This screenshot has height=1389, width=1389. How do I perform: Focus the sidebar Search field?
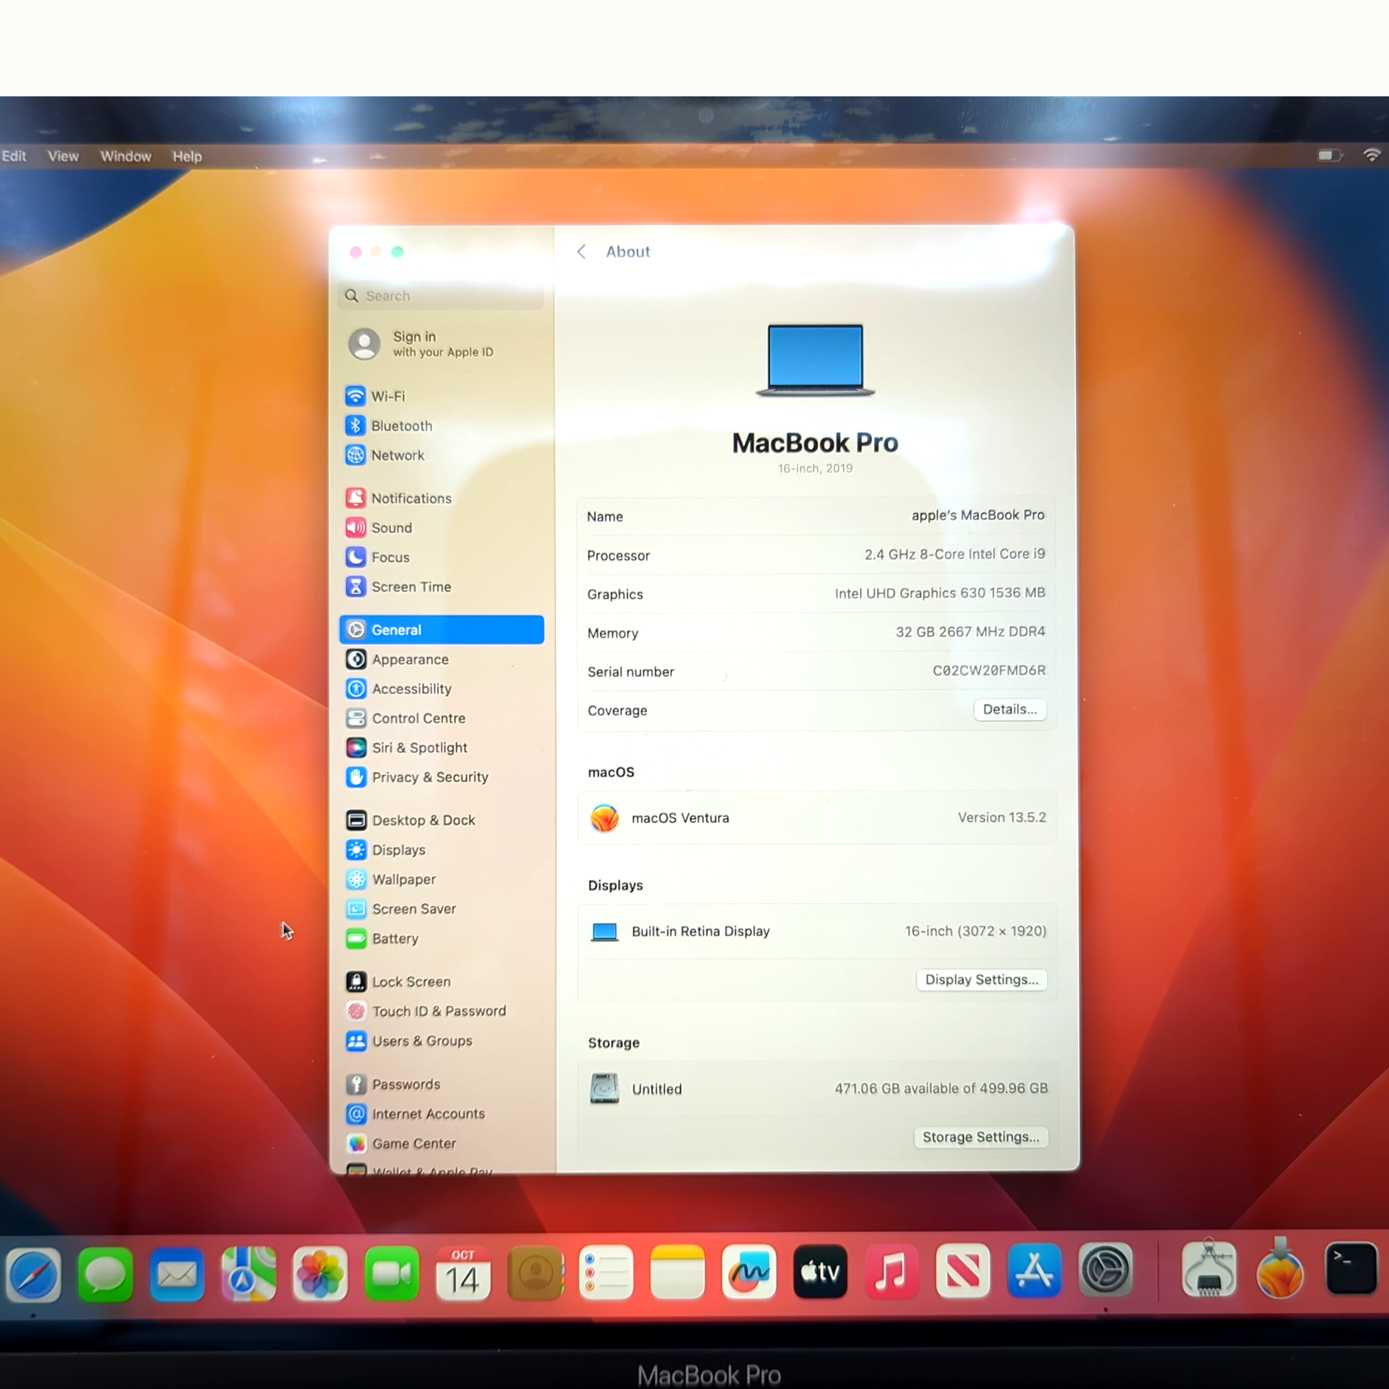[x=441, y=296]
